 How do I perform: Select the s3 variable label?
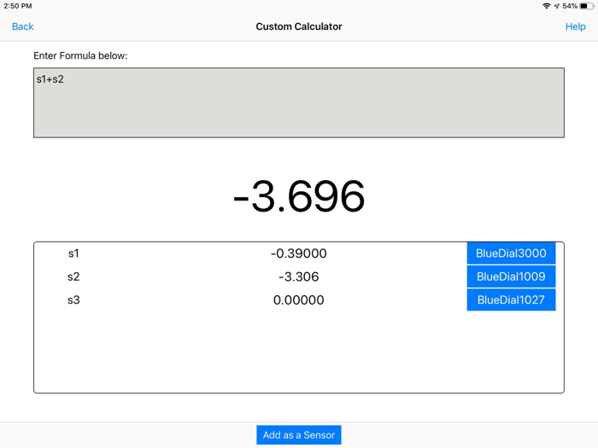click(73, 300)
